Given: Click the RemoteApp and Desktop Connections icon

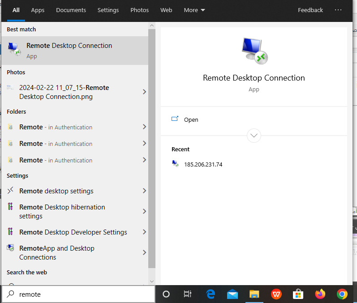Looking at the screenshot, I should [10, 248].
